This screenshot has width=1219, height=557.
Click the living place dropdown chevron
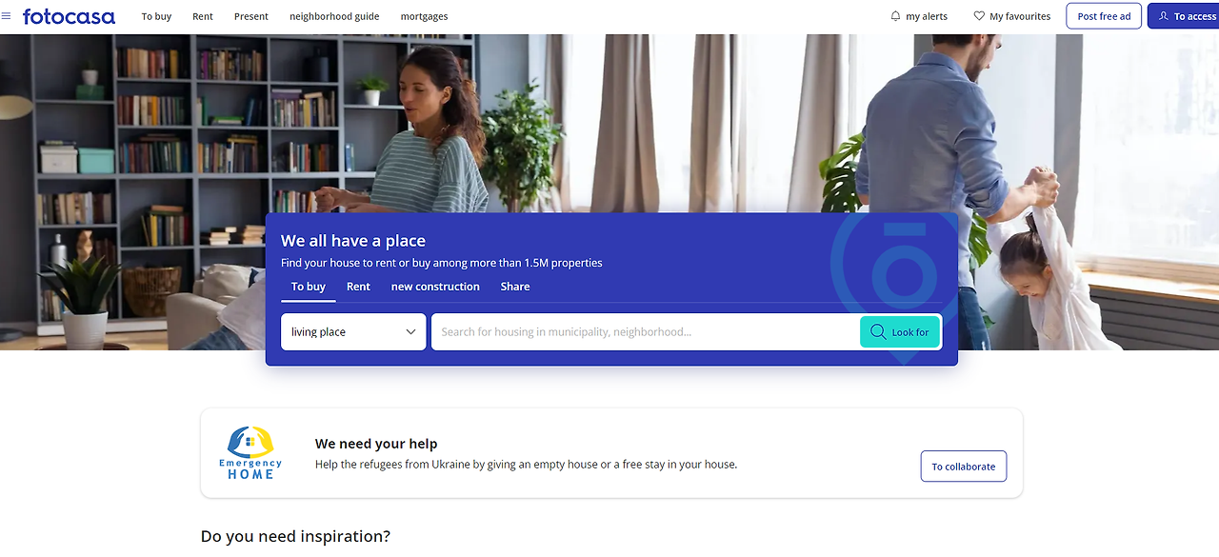pyautogui.click(x=411, y=332)
